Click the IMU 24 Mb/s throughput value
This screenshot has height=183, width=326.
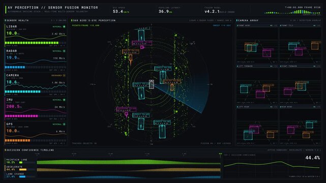[x=60, y=107]
